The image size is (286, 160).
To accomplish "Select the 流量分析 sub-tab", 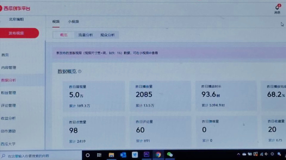I will pyautogui.click(x=85, y=35).
